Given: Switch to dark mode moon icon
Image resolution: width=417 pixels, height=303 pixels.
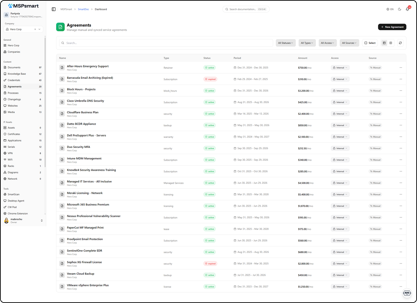Looking at the screenshot, I should [x=399, y=9].
